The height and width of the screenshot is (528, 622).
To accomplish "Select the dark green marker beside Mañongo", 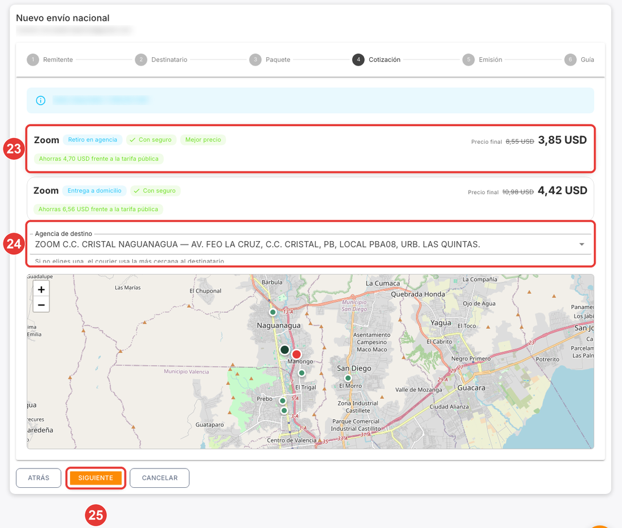I will click(x=284, y=350).
